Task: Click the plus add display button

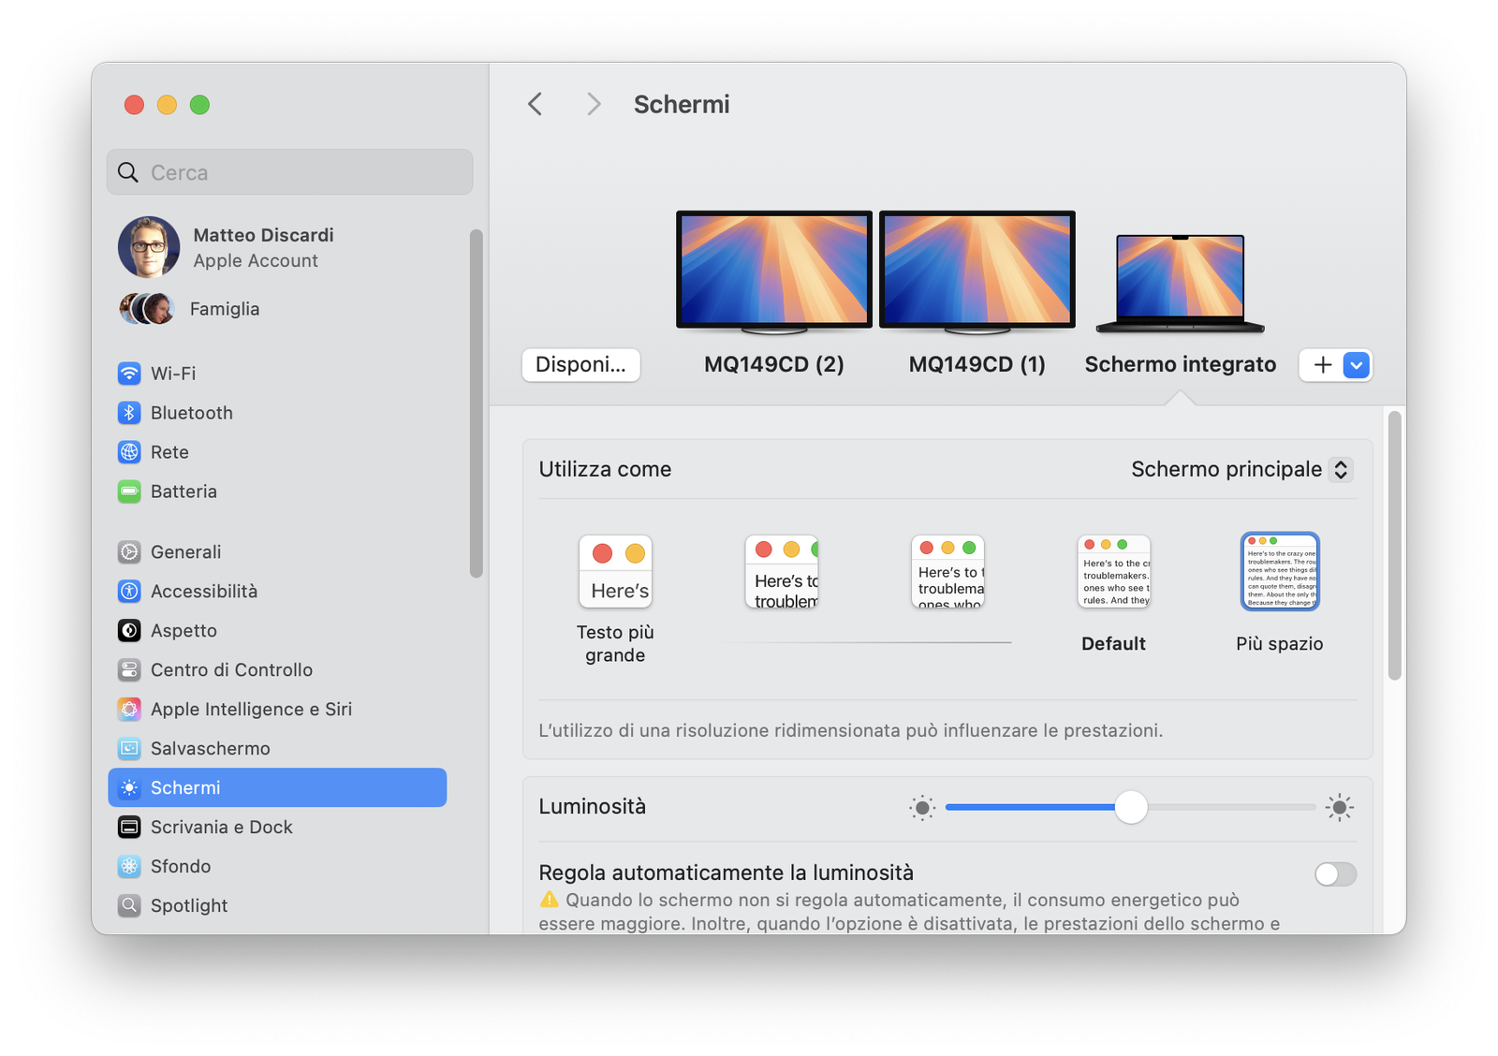Action: point(1323,365)
